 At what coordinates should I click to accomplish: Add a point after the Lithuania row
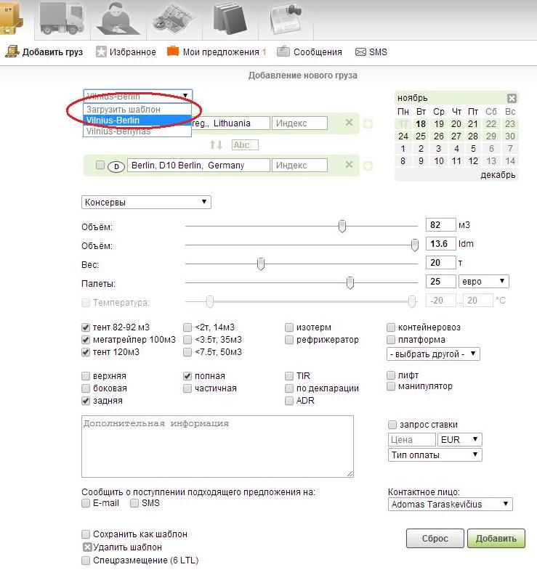tap(368, 123)
